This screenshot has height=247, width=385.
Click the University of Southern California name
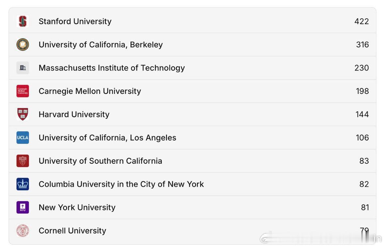tap(100, 161)
